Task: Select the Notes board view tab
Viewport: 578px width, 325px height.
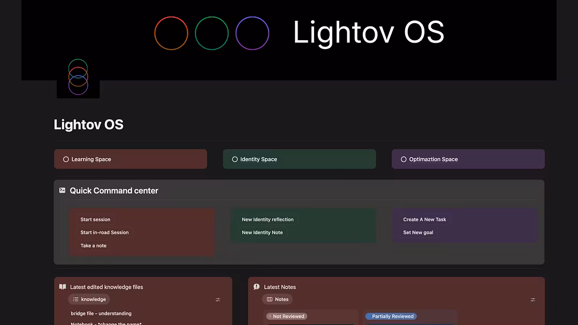Action: point(277,299)
